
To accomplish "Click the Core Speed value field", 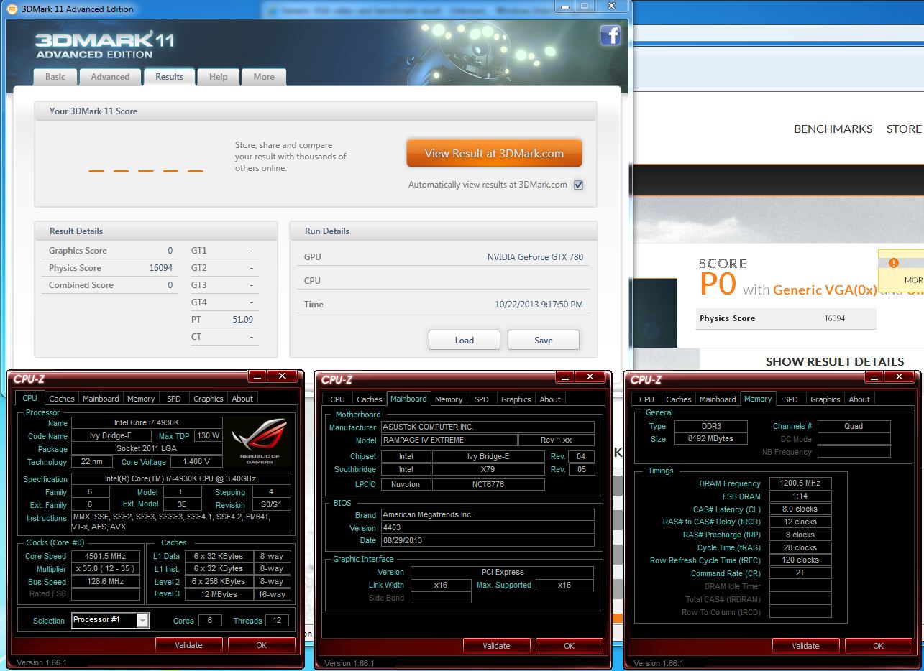I will click(105, 556).
